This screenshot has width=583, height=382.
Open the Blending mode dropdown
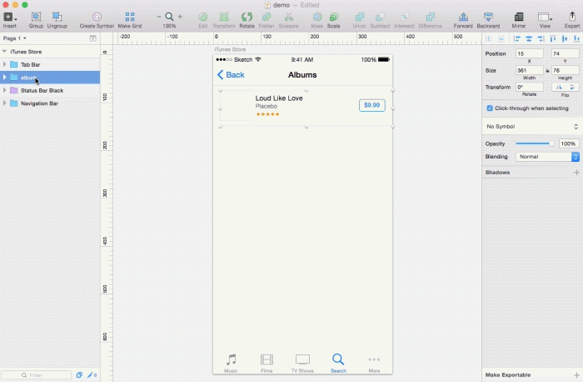tap(547, 157)
